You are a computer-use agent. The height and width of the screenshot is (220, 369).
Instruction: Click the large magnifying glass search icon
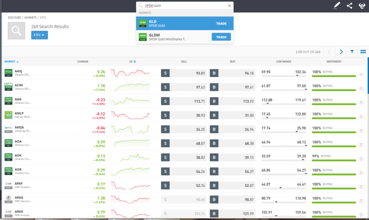click(x=16, y=30)
